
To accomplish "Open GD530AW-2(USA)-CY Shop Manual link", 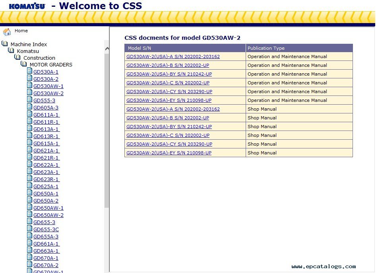I will pyautogui.click(x=169, y=144).
